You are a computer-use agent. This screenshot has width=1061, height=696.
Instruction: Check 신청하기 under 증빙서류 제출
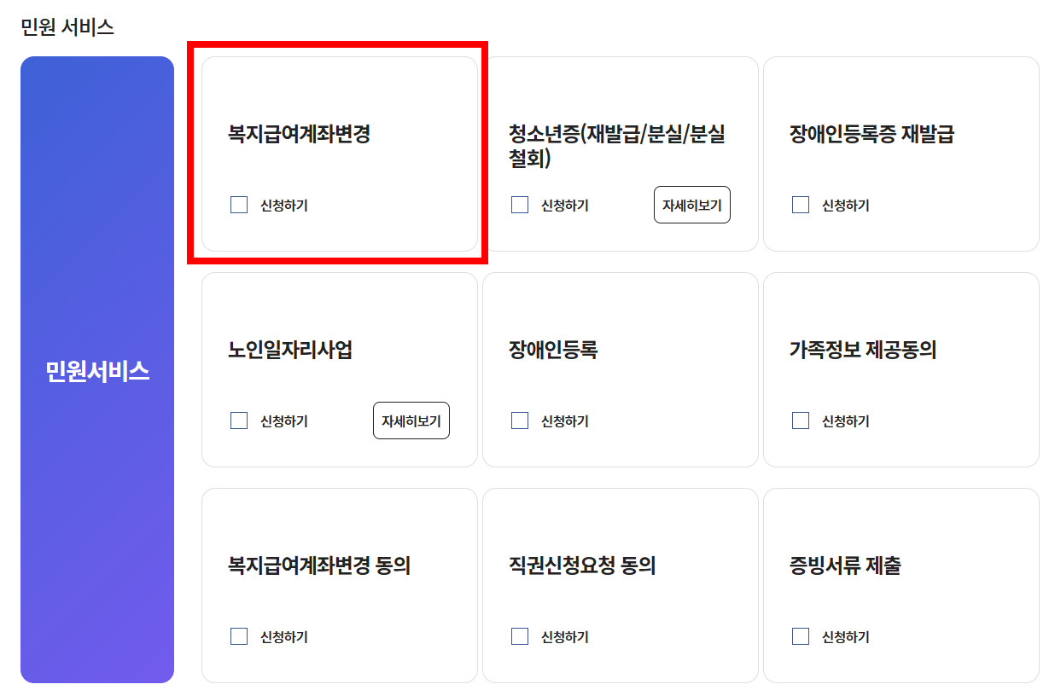(800, 636)
